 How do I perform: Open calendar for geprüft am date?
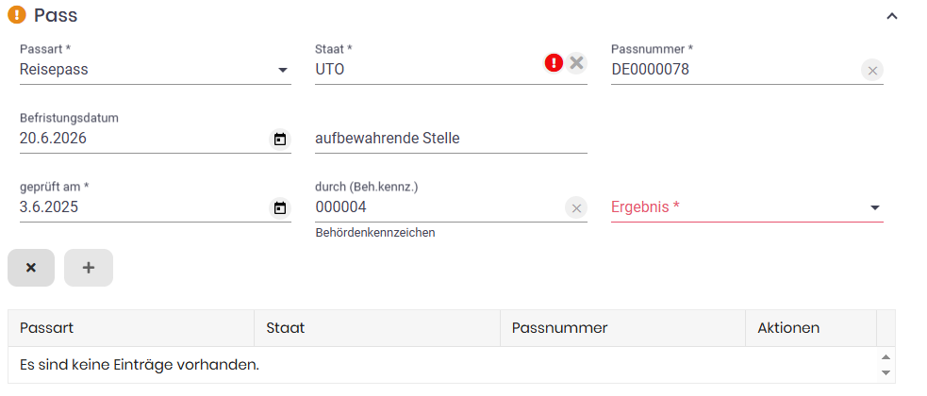click(280, 208)
